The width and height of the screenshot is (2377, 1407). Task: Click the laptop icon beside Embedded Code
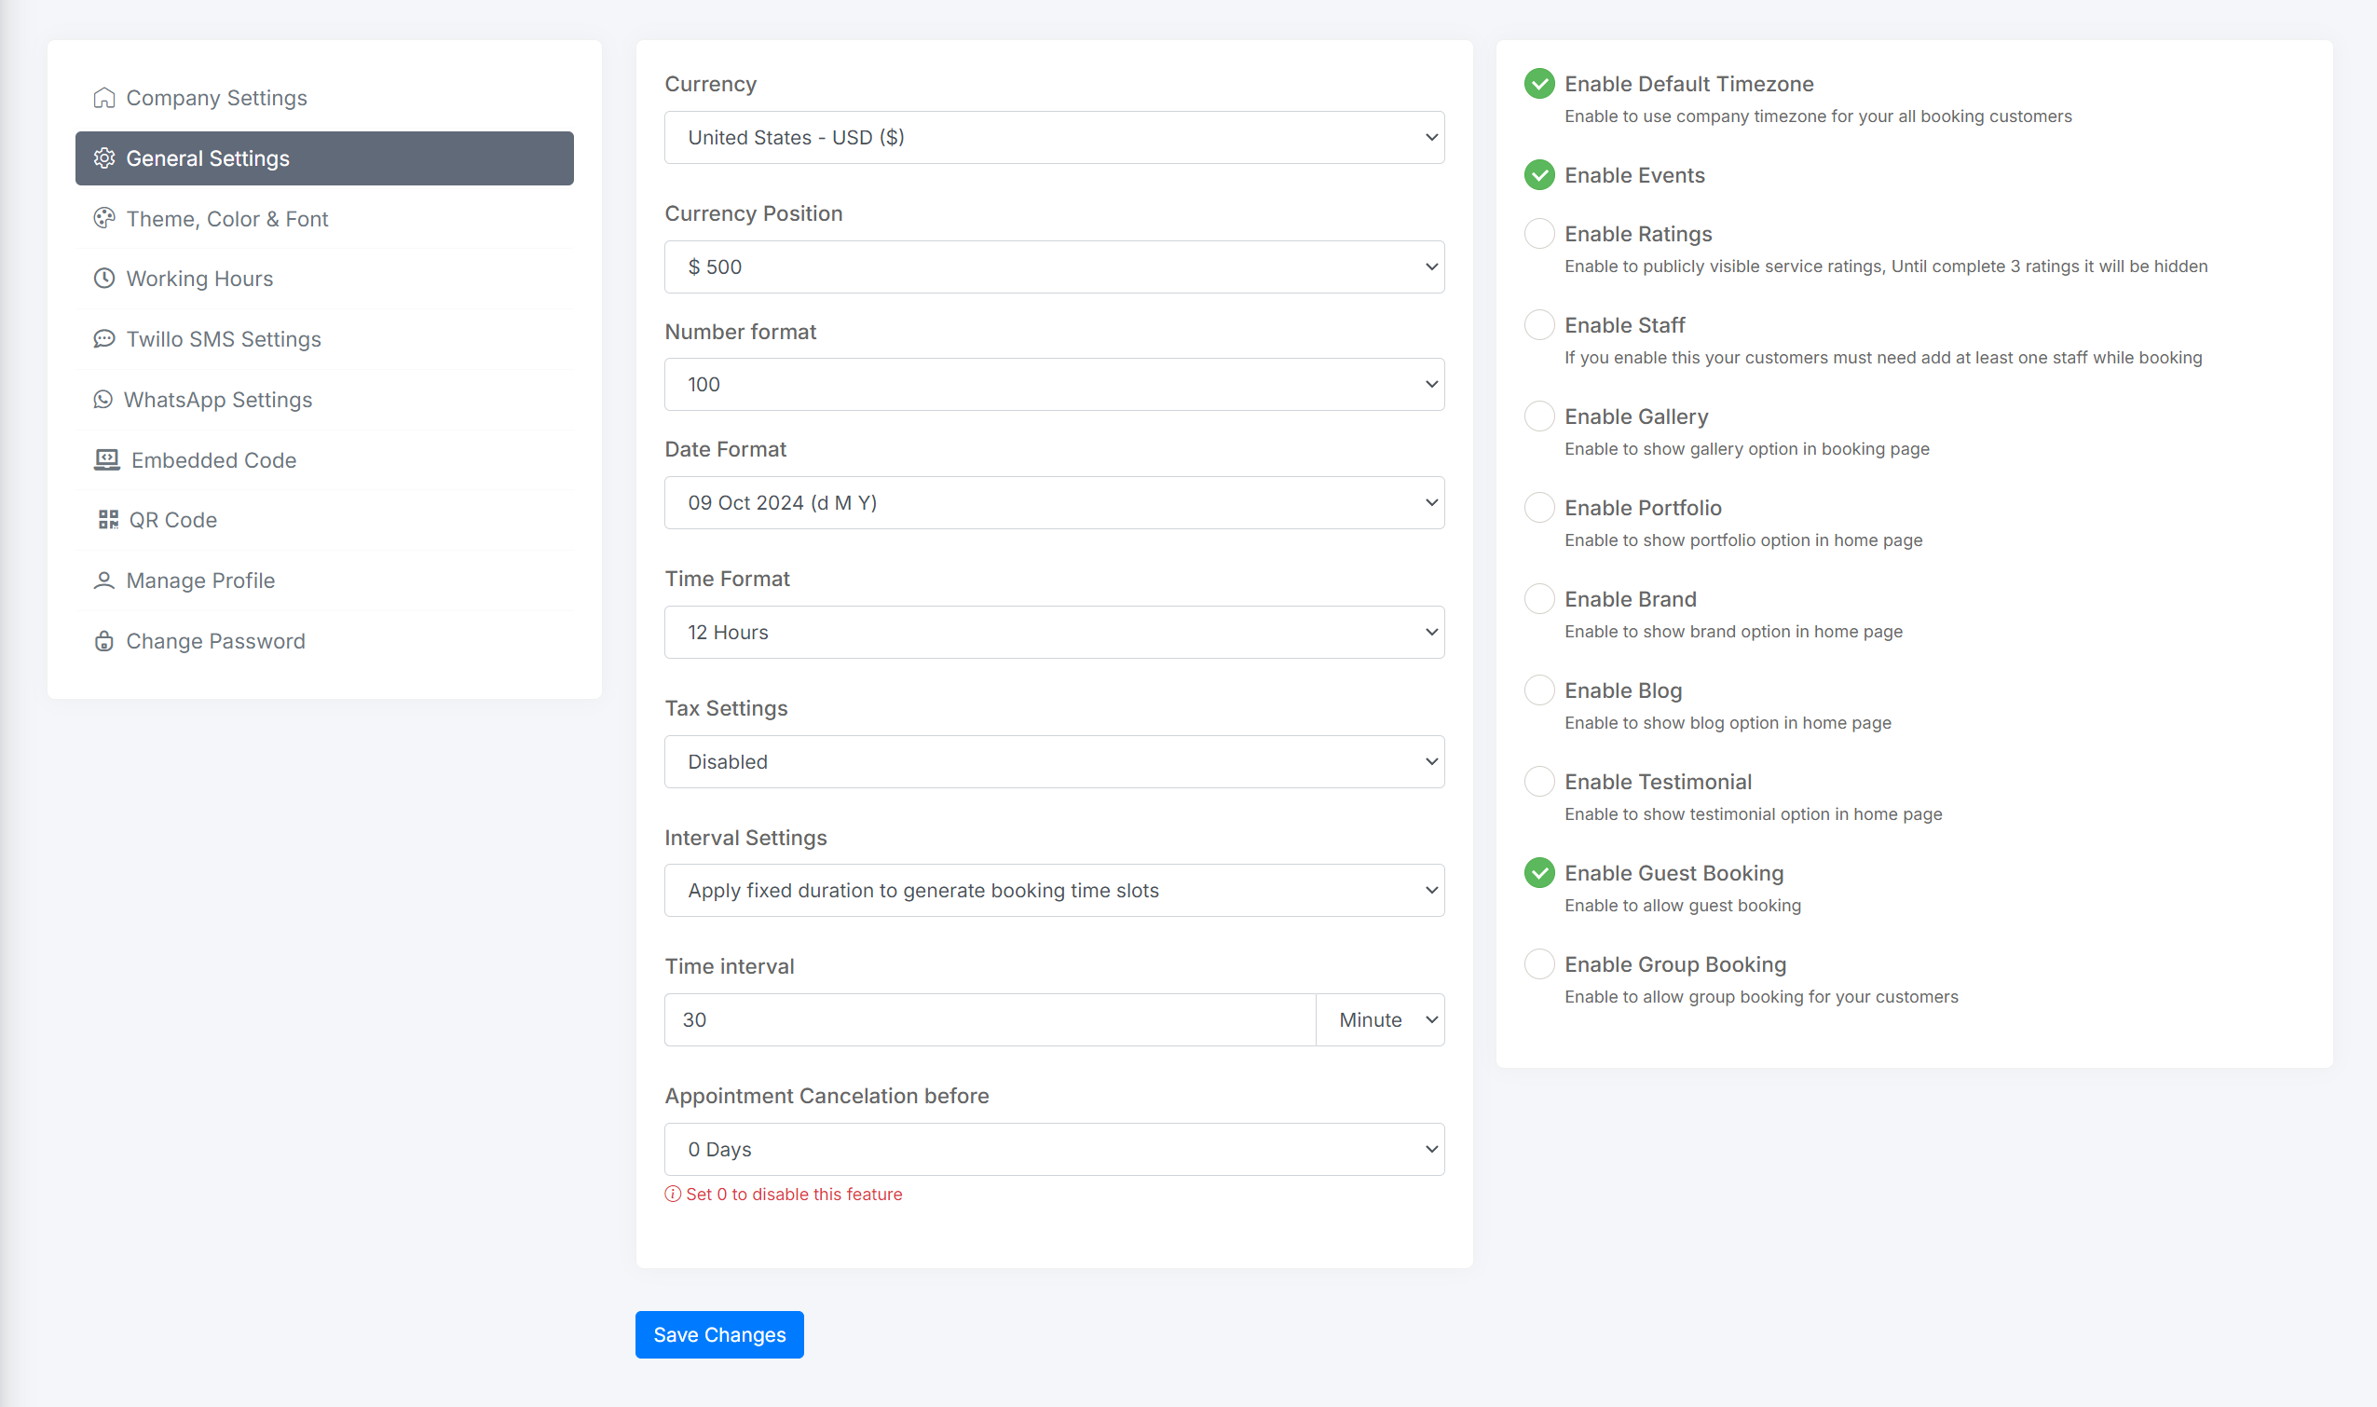[106, 459]
